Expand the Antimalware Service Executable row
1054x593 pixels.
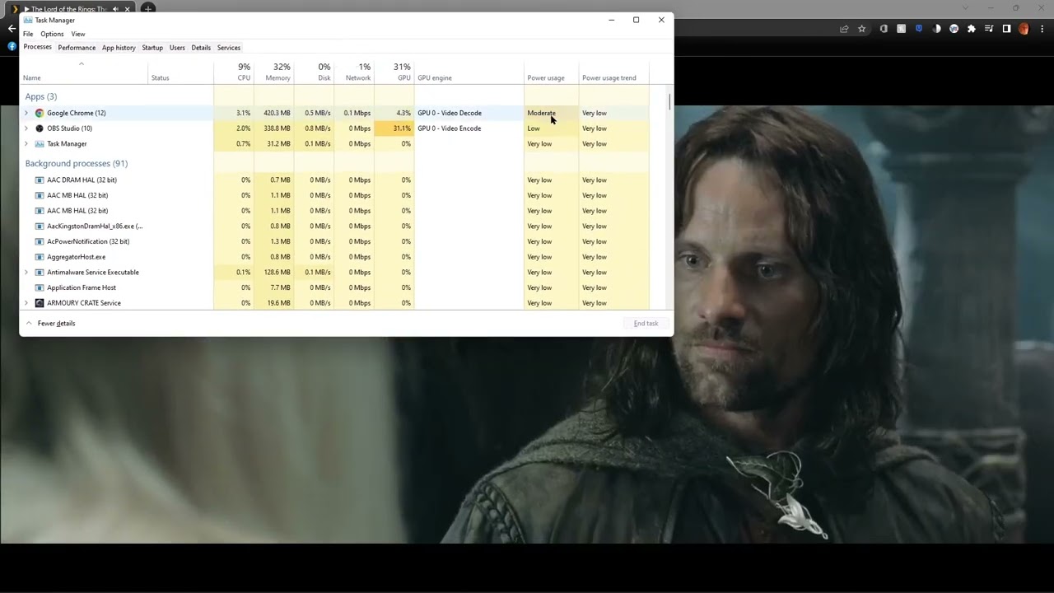[26, 272]
